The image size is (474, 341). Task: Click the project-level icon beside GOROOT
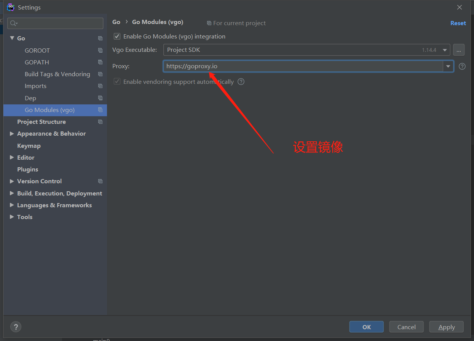tap(100, 50)
